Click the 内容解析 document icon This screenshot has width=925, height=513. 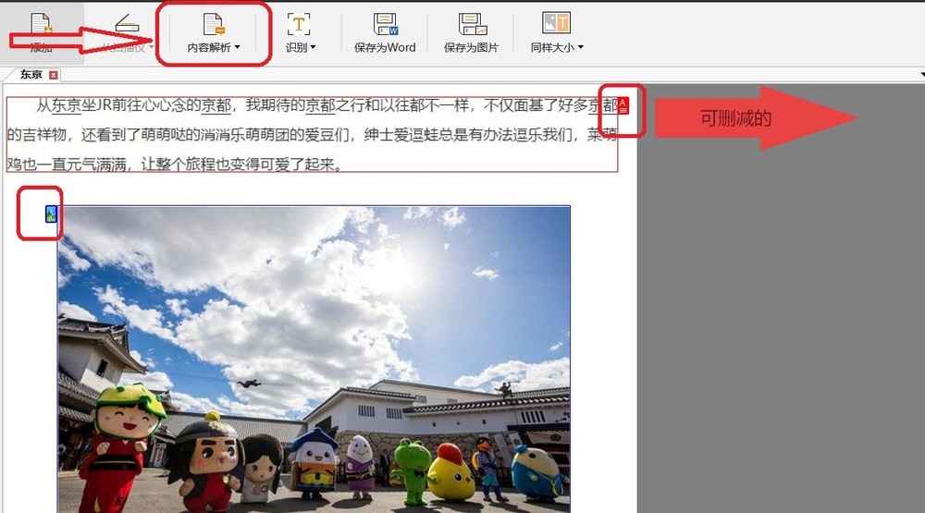click(x=214, y=24)
